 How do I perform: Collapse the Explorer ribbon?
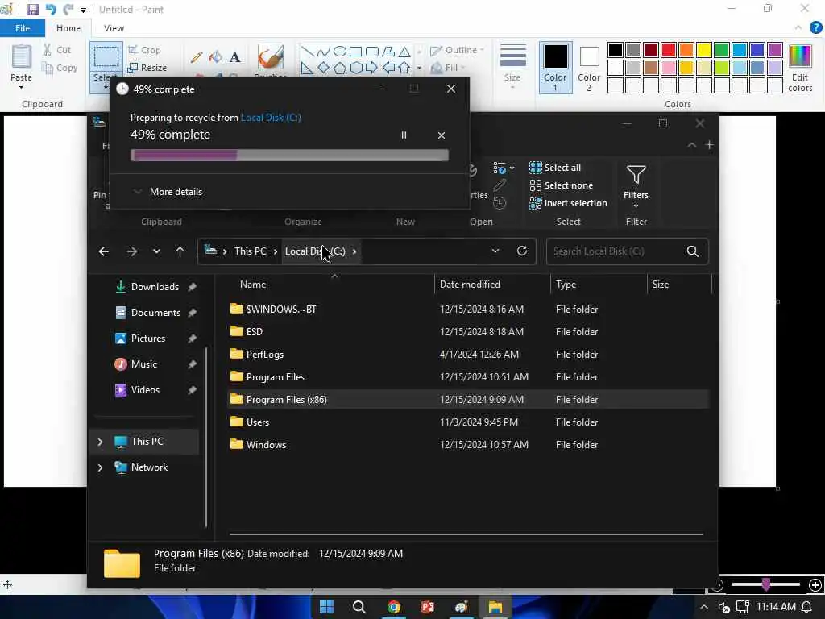point(691,145)
